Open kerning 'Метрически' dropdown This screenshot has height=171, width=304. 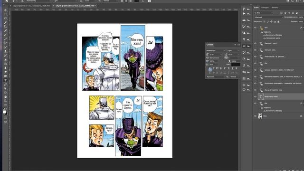pos(216,58)
